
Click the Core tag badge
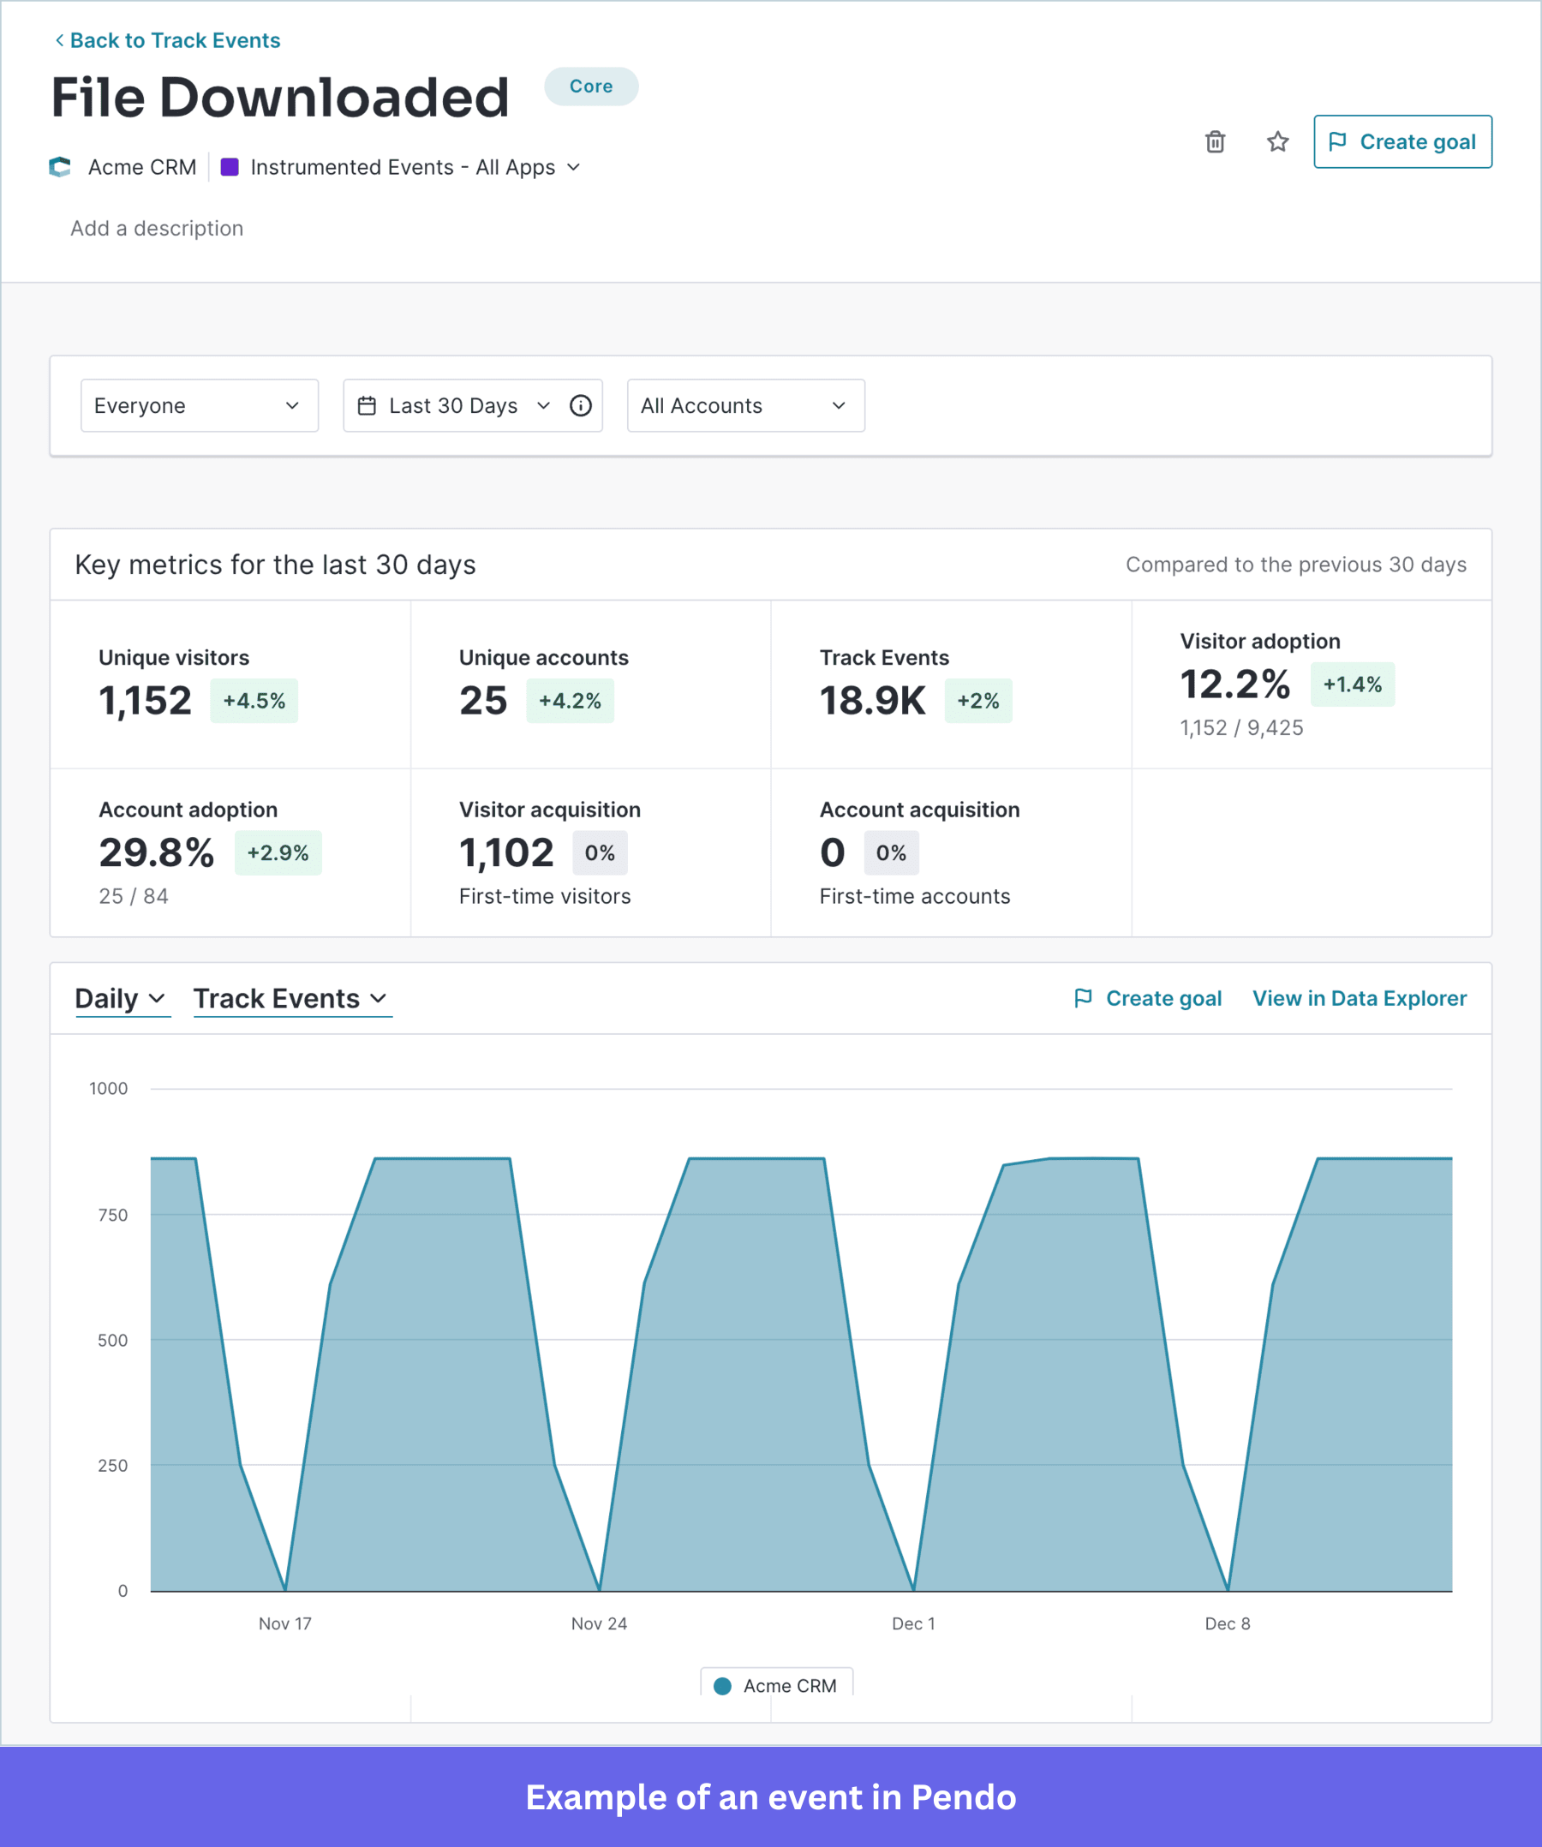[591, 87]
